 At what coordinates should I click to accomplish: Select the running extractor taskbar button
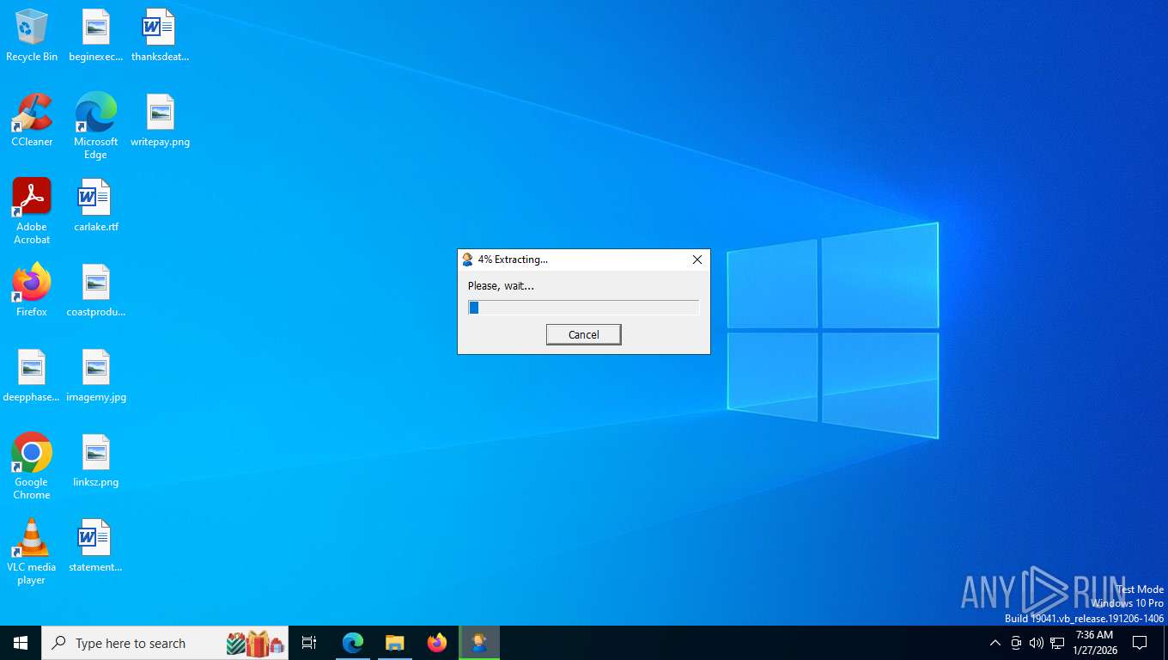click(x=479, y=643)
